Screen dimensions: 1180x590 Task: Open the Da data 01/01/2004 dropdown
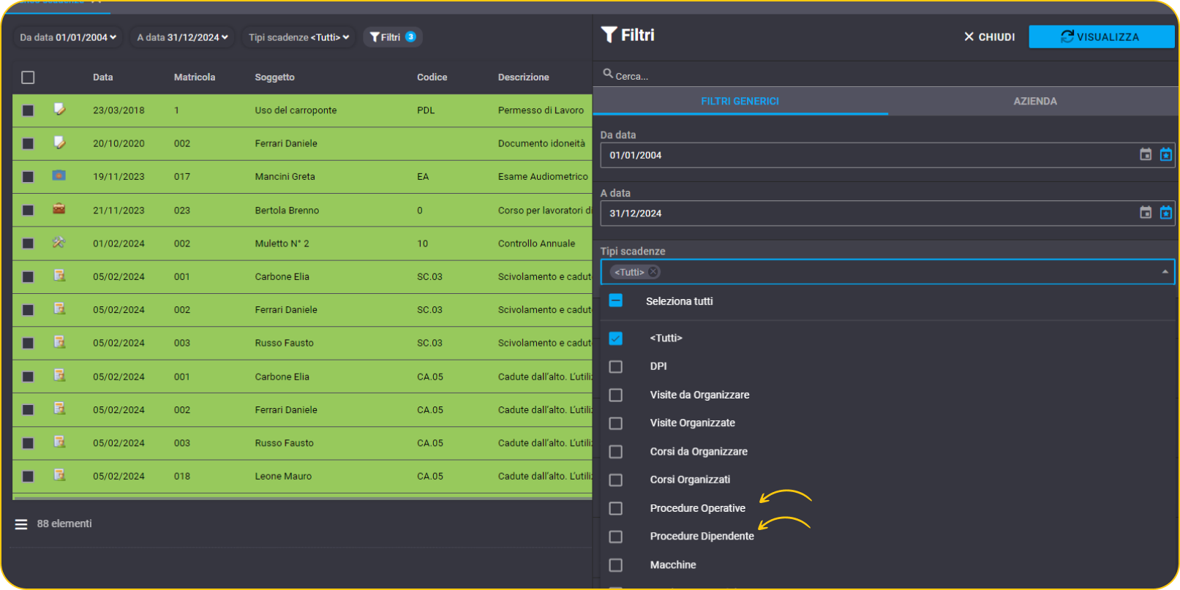tap(68, 37)
